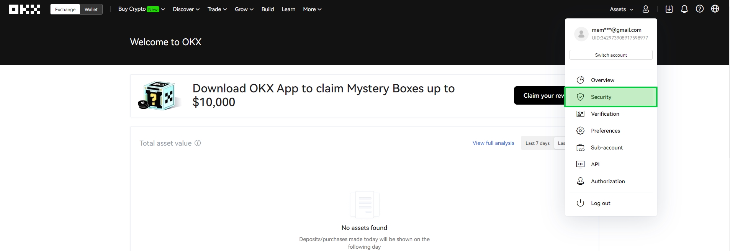Open the help question mark icon
This screenshot has height=251, width=730.
click(x=700, y=9)
